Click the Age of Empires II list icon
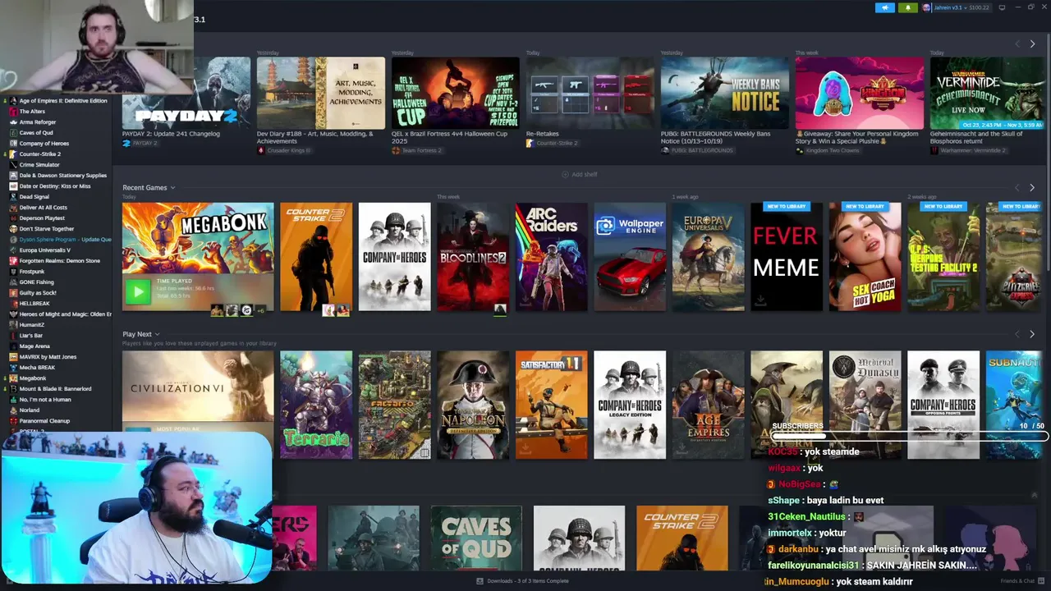Screen dimensions: 1051x591 [x=13, y=101]
